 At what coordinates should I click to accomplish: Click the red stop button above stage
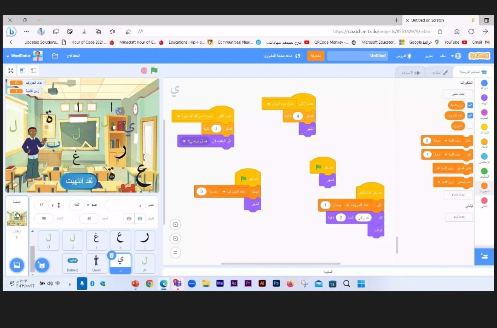tap(144, 70)
